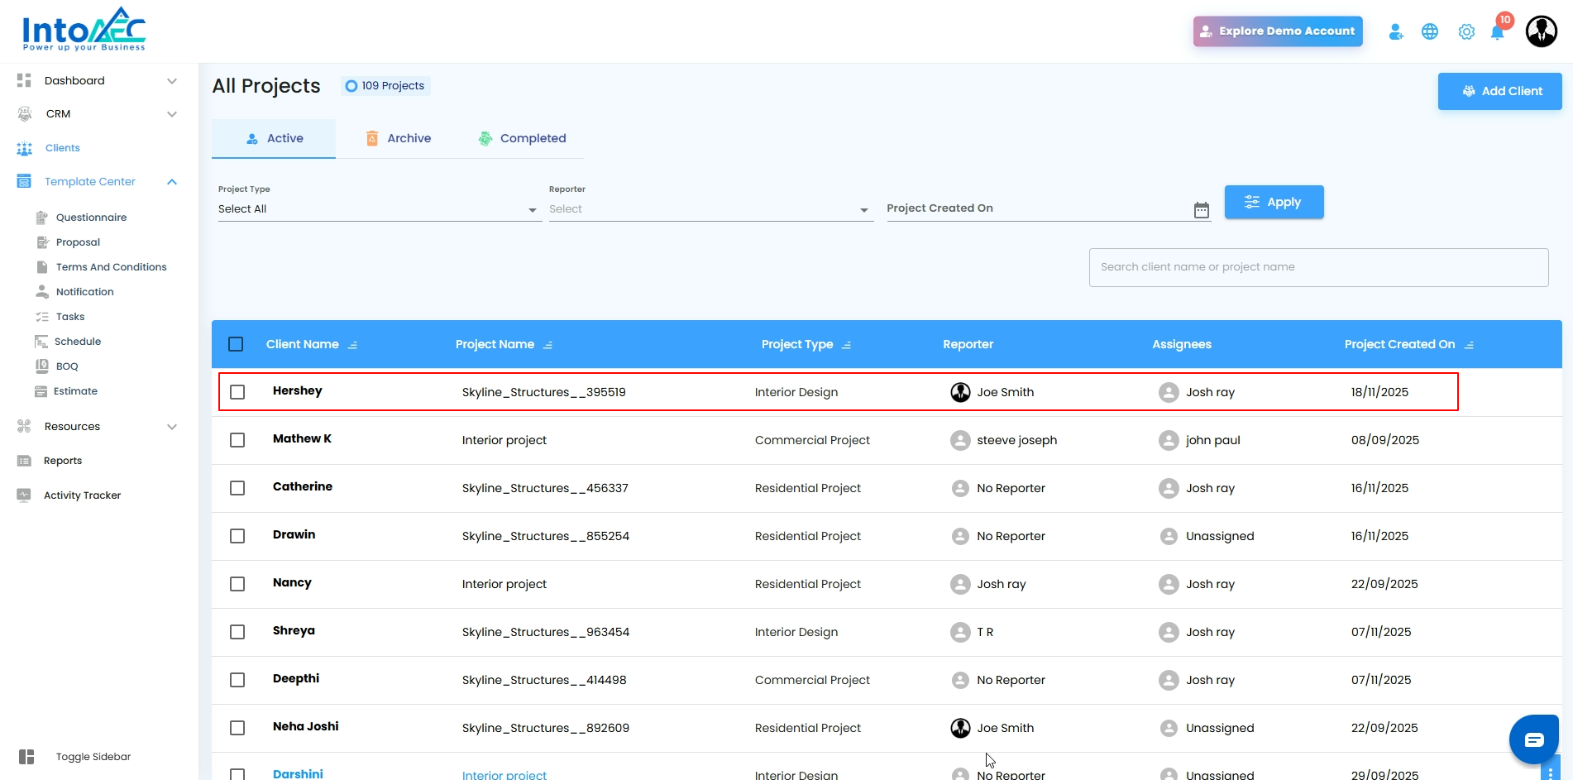Viewport: 1573px width, 780px height.
Task: Switch to the Archive tab
Action: click(399, 138)
